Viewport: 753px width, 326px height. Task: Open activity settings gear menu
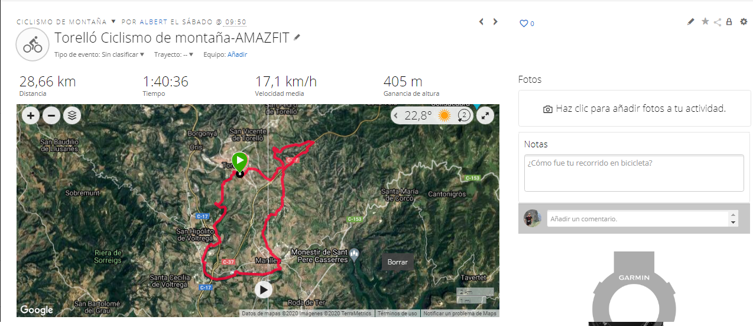tap(744, 22)
